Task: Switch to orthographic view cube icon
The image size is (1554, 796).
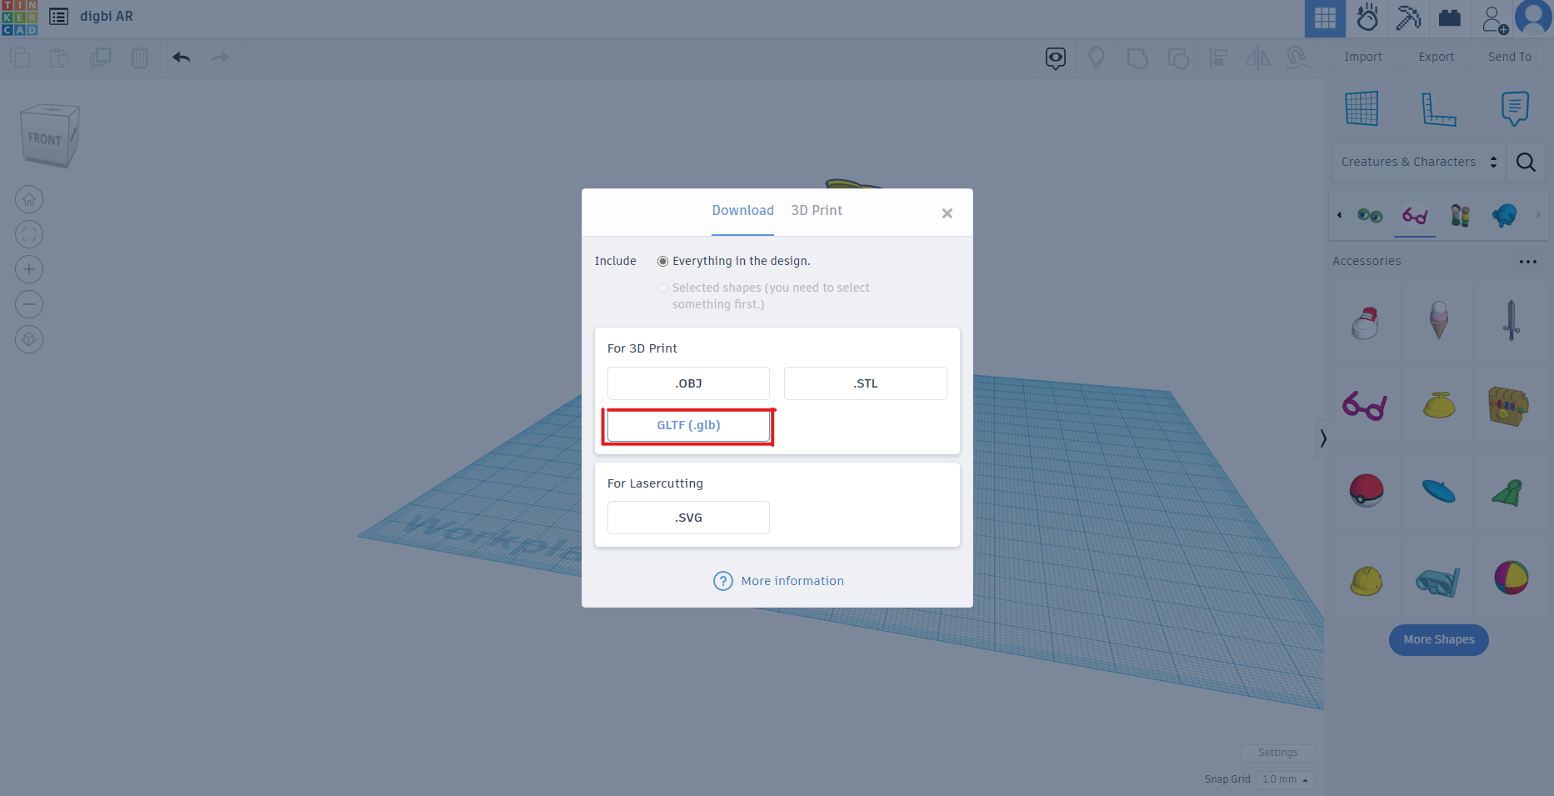Action: point(29,339)
